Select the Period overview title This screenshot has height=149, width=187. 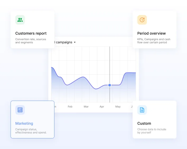coord(151,33)
